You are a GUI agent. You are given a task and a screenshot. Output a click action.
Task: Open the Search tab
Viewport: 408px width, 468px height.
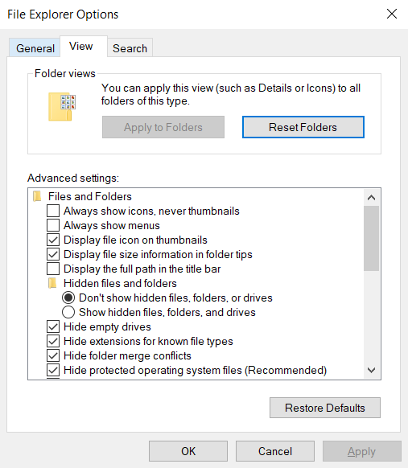pyautogui.click(x=130, y=48)
